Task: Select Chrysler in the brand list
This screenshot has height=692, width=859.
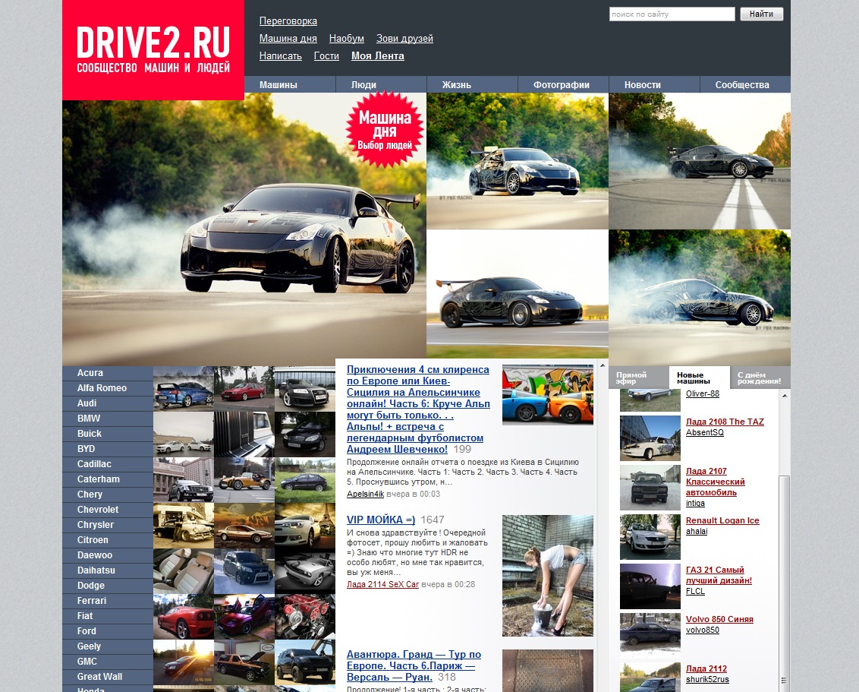Action: (x=108, y=525)
